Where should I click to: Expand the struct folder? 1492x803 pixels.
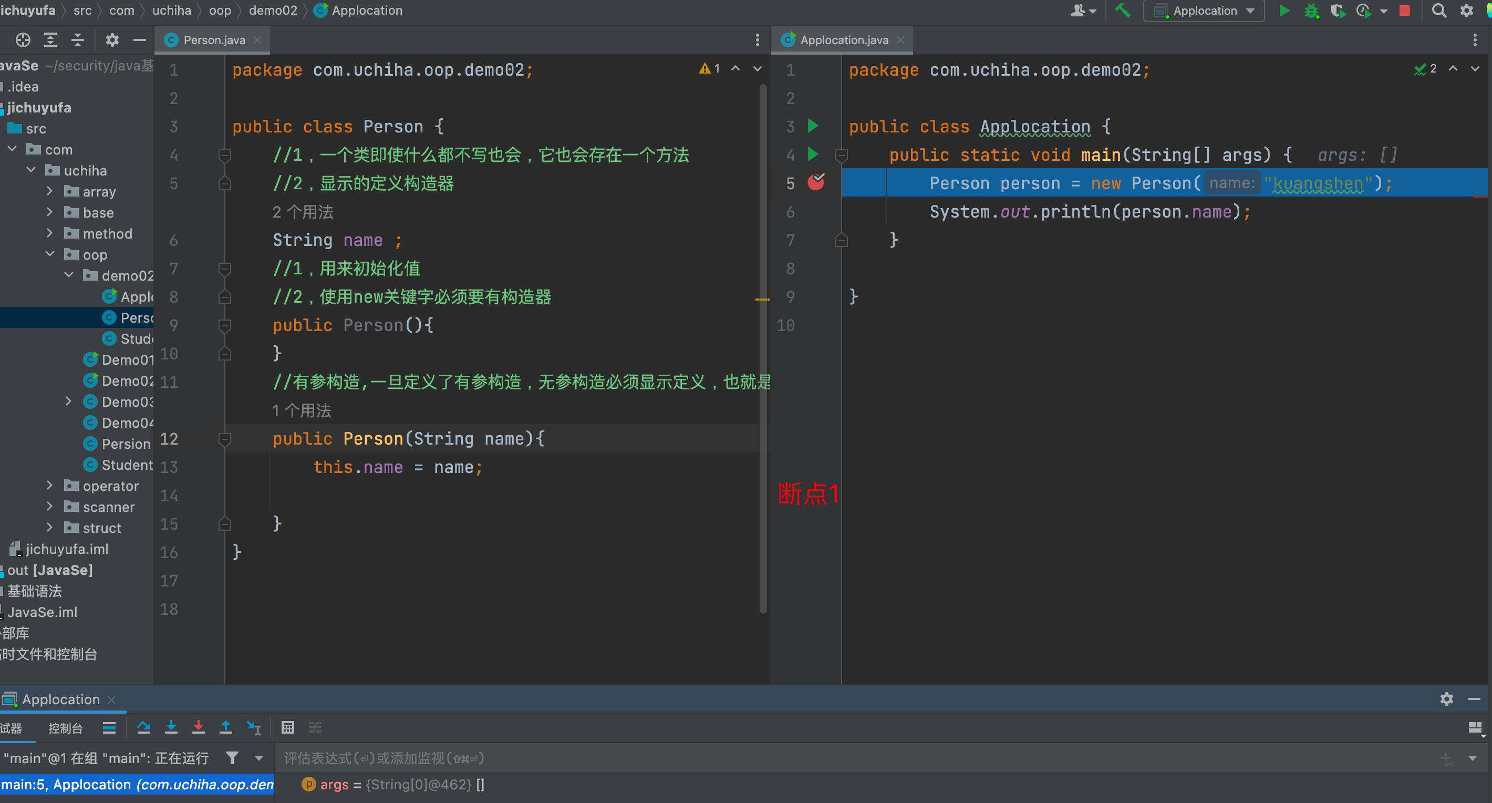point(50,527)
